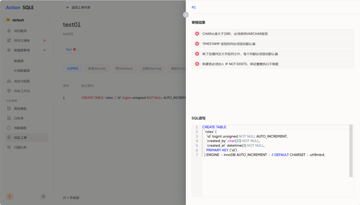Image resolution: width=360 pixels, height=205 pixels.
Task: Click error icon for 自增列 default value rule
Action: [197, 54]
